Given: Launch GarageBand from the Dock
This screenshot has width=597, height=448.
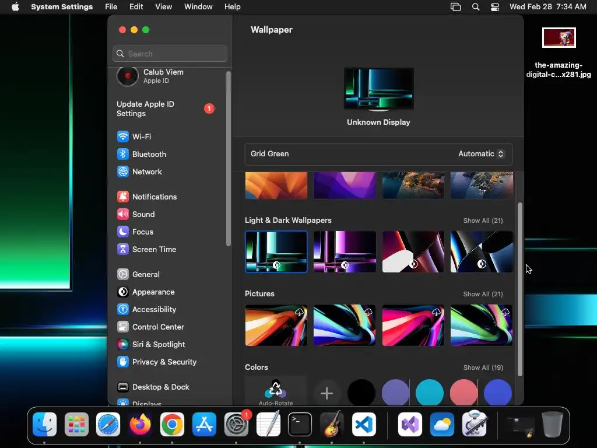Looking at the screenshot, I should click(332, 424).
